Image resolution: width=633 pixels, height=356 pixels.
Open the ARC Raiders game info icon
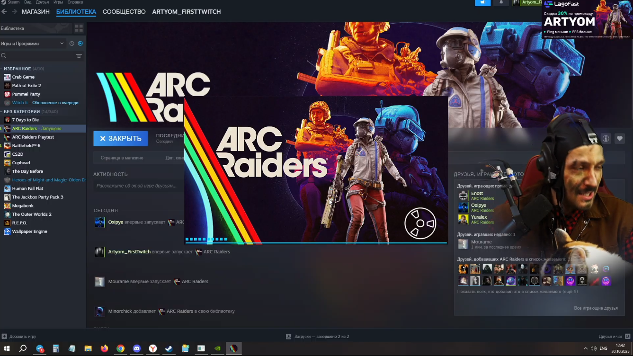point(606,139)
